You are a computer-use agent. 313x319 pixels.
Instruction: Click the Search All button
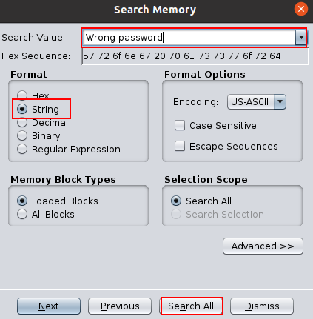click(x=191, y=306)
